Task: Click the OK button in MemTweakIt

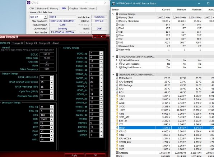Action: tap(96, 155)
